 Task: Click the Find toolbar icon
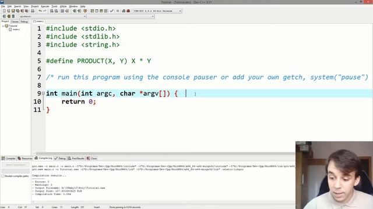[x=52, y=11]
